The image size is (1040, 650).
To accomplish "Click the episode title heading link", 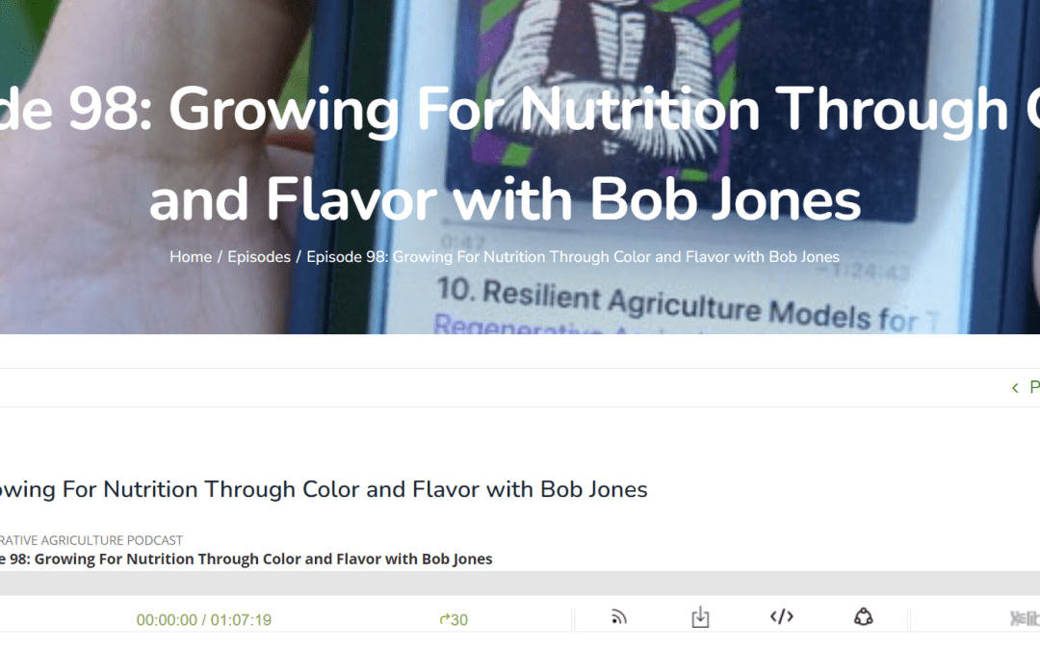I will click(324, 489).
